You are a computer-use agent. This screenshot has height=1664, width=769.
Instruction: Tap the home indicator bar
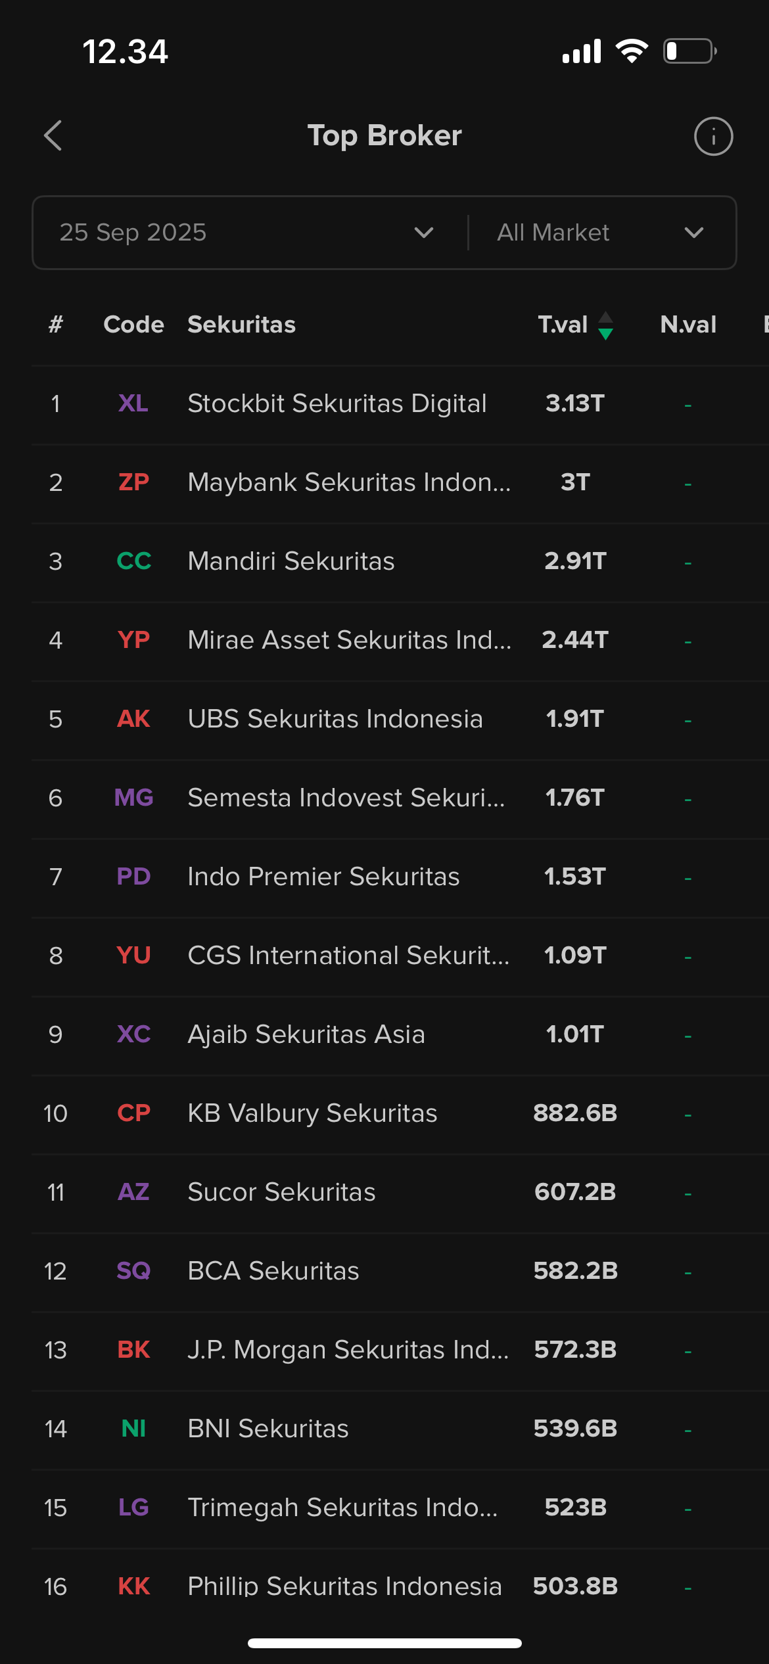click(384, 1643)
